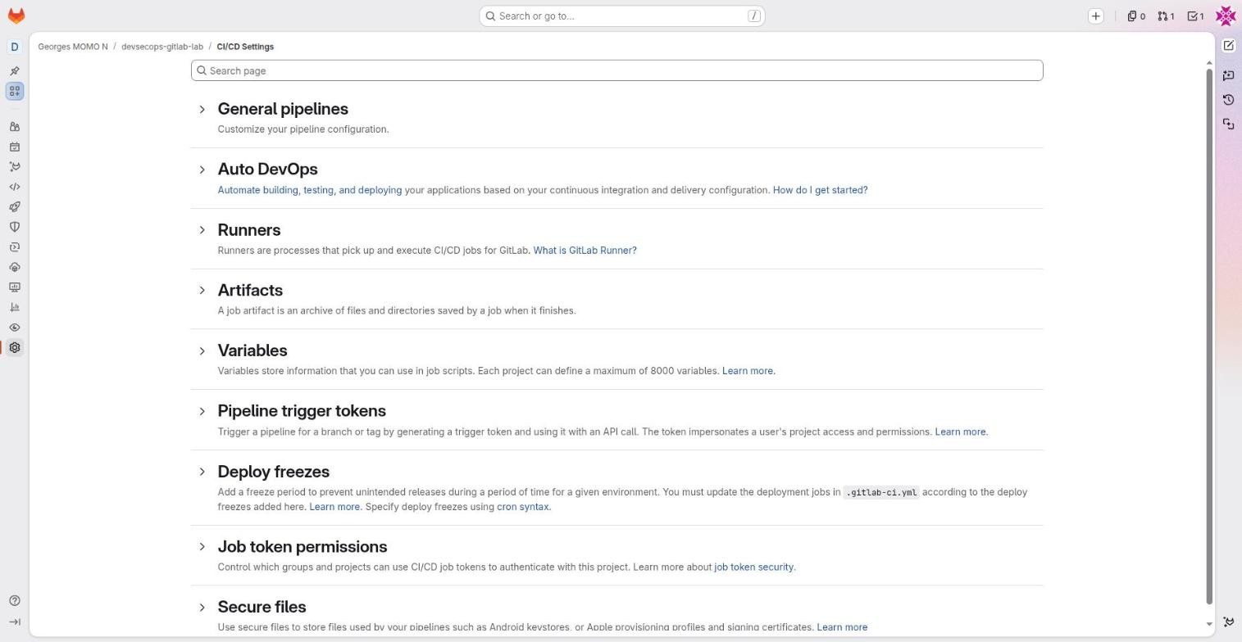Image resolution: width=1242 pixels, height=642 pixels.
Task: Open the Settings gear icon in sidebar
Action: tap(15, 347)
